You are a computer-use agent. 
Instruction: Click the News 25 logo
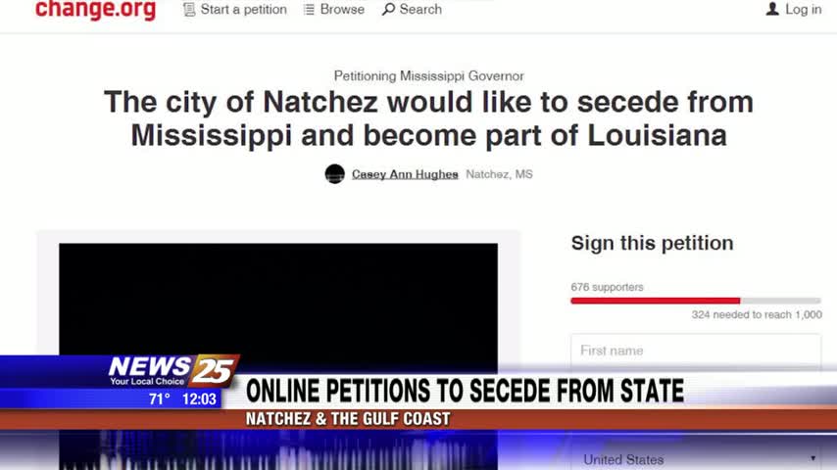(172, 370)
